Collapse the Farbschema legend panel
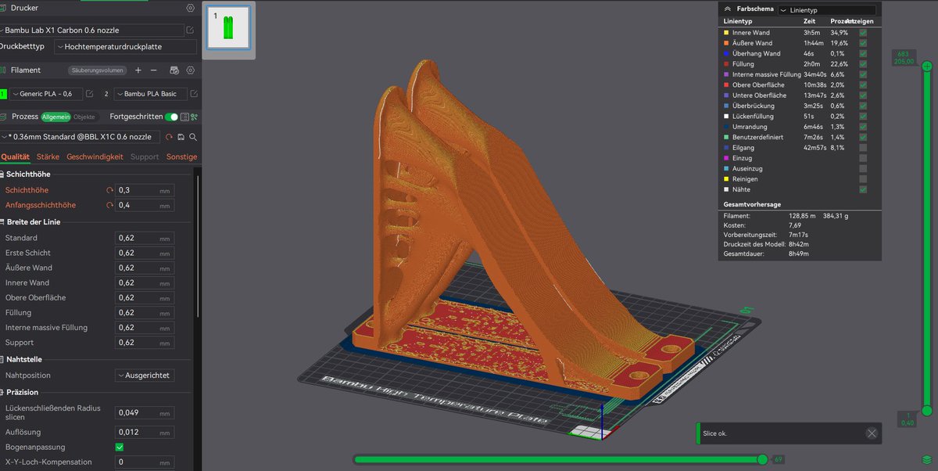 click(729, 9)
